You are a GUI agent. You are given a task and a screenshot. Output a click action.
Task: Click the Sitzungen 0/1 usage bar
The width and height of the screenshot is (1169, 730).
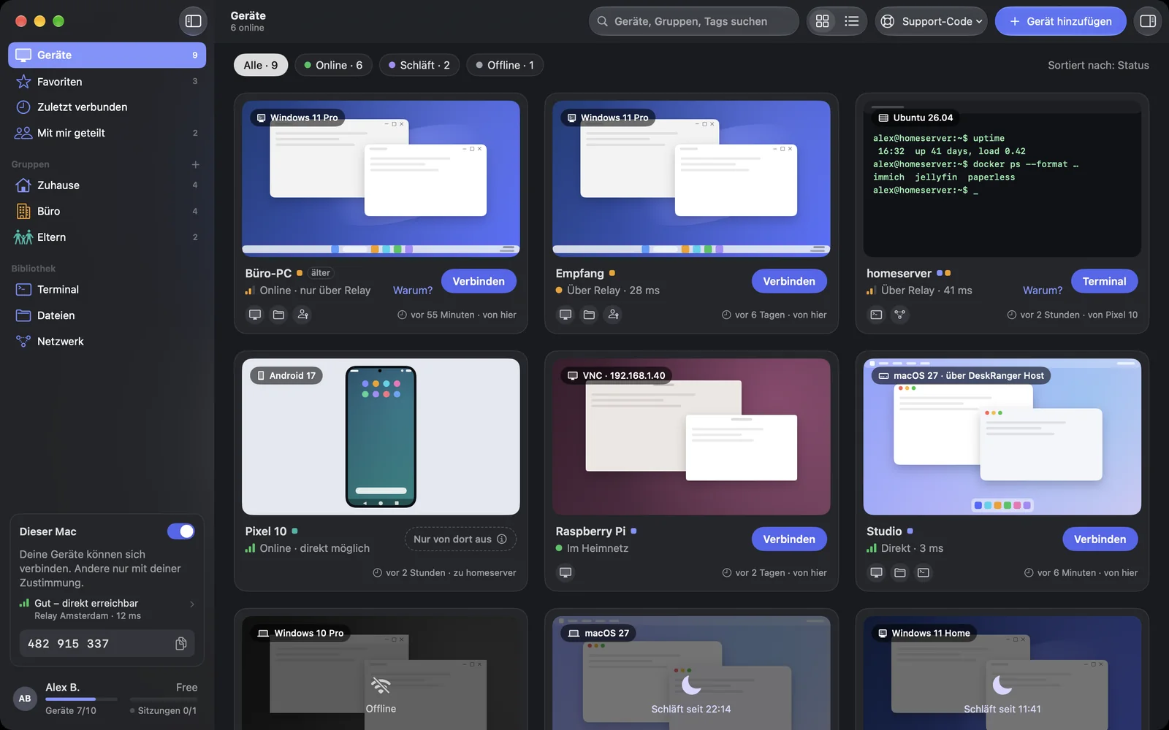[x=163, y=699]
